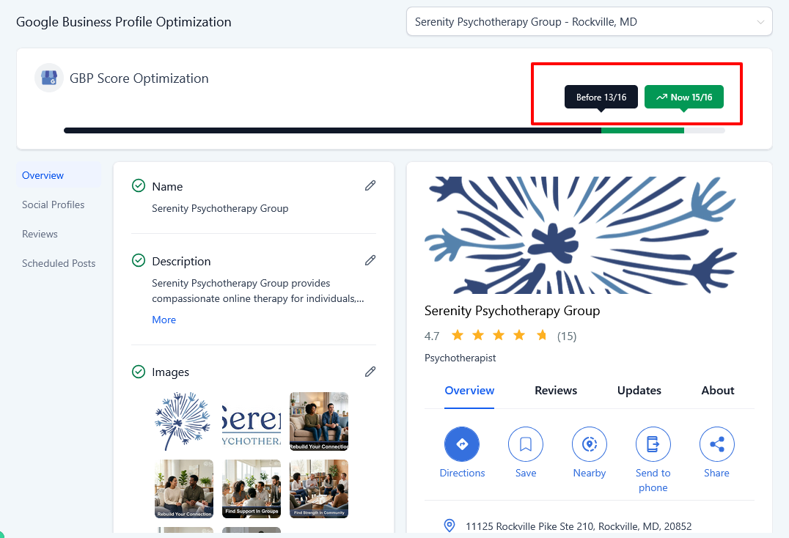
Task: Open Social Profiles in sidebar
Action: coord(54,204)
